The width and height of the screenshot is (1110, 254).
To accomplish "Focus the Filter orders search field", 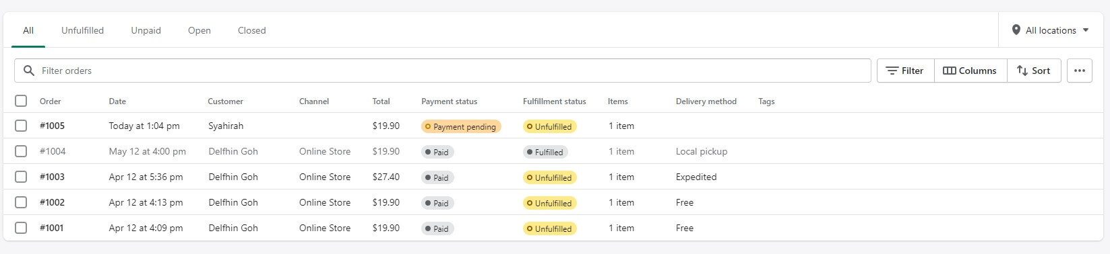I will coord(443,71).
